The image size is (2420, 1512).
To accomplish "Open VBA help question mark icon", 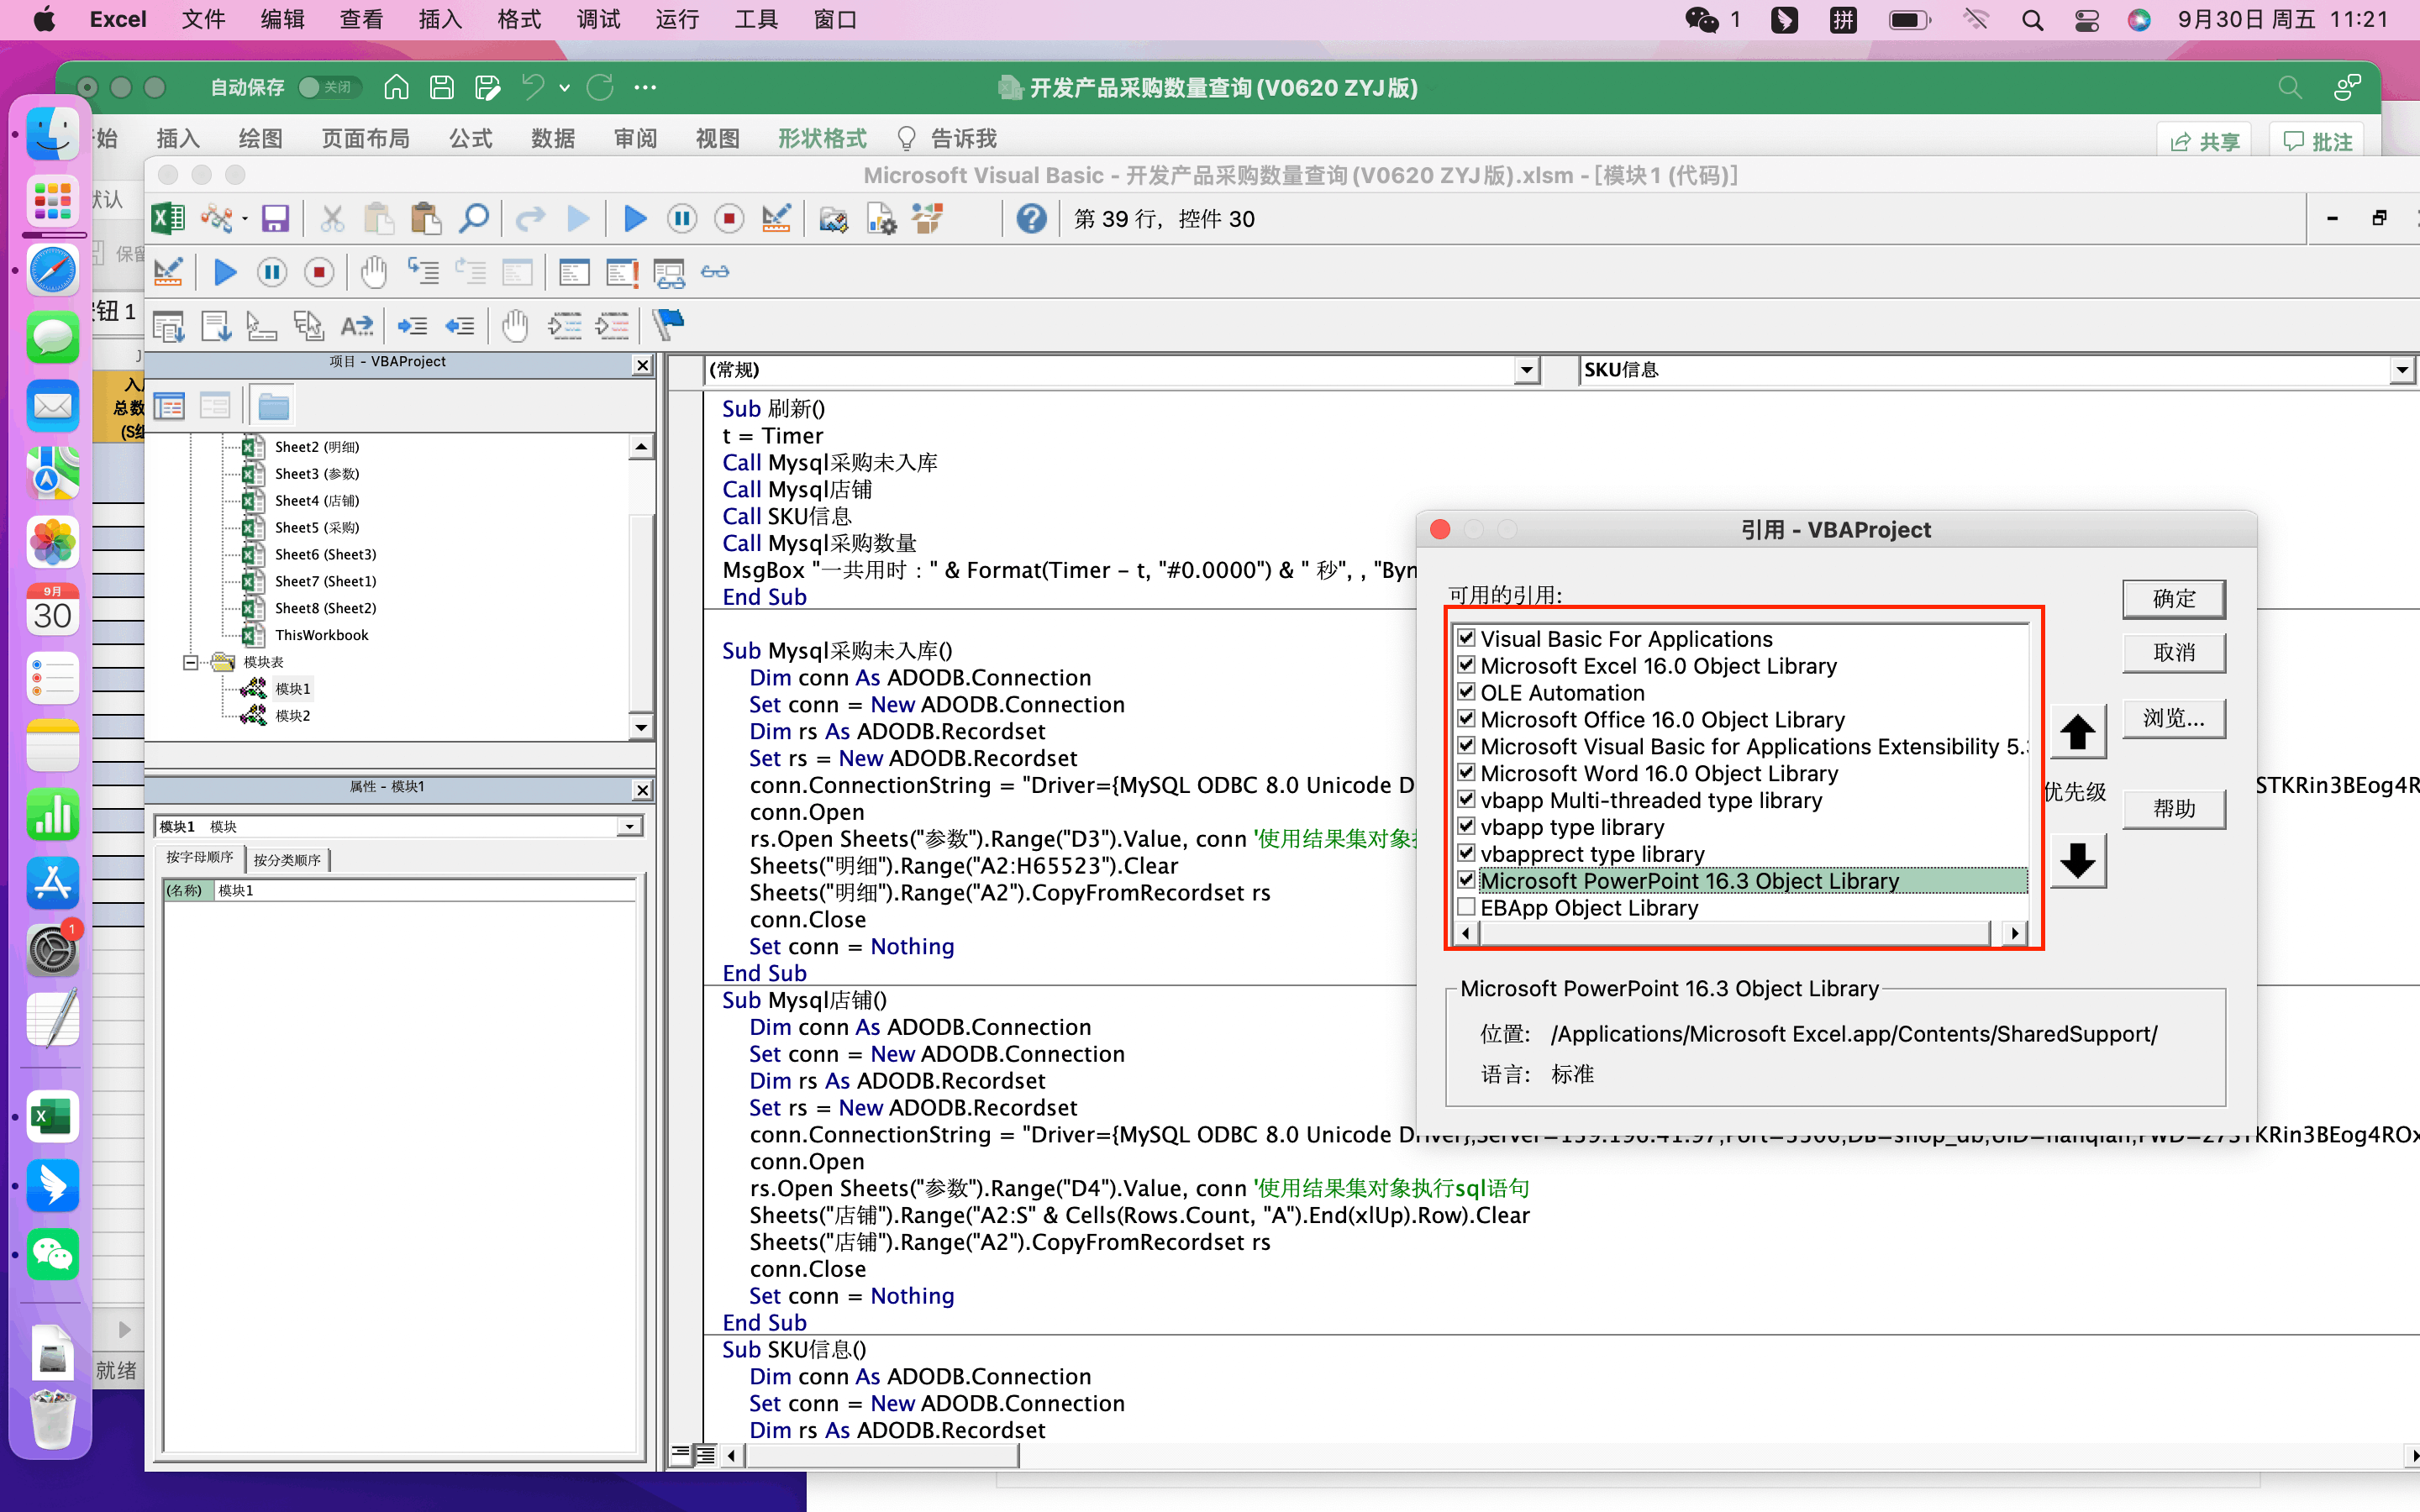I will (1031, 219).
